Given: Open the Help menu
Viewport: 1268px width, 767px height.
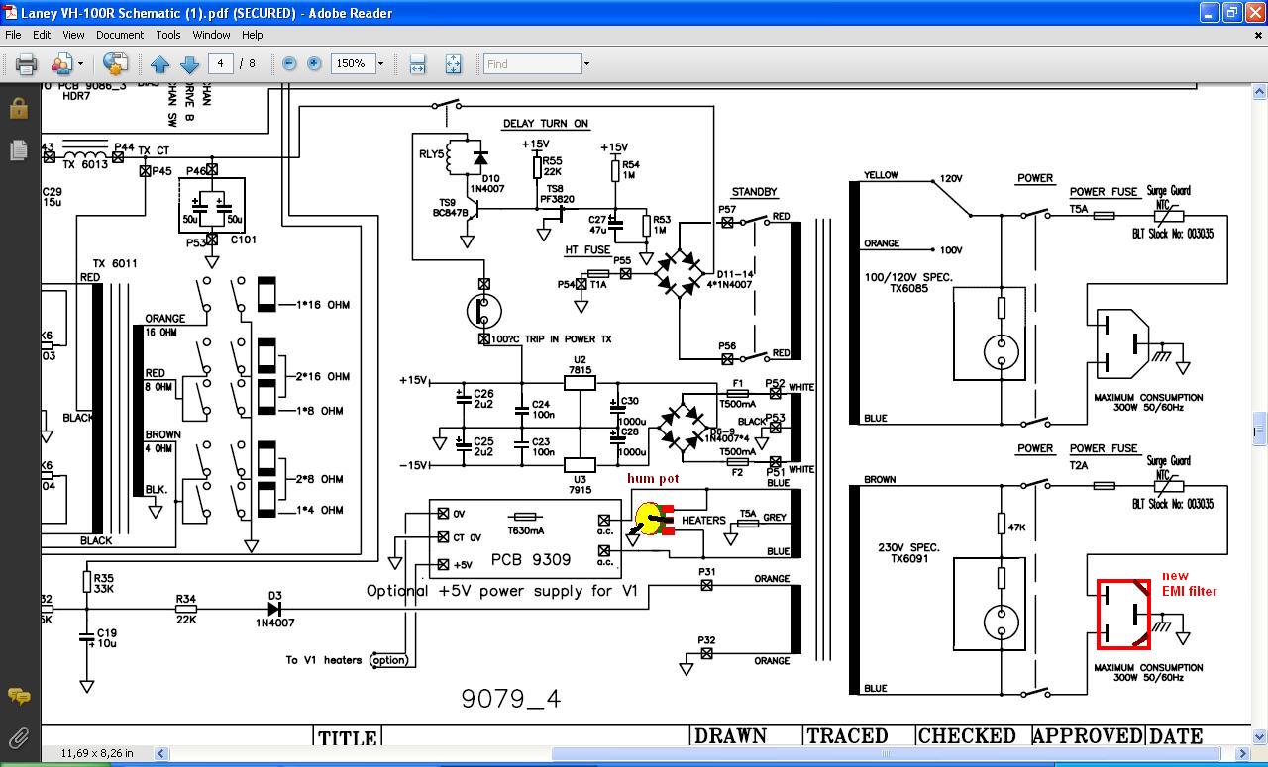Looking at the screenshot, I should pyautogui.click(x=253, y=35).
